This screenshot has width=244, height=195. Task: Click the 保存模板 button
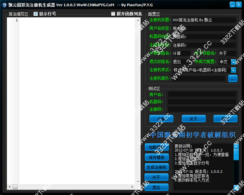(x=157, y=157)
